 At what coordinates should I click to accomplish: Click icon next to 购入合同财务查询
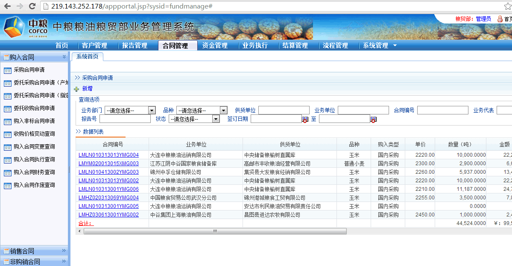click(8, 173)
